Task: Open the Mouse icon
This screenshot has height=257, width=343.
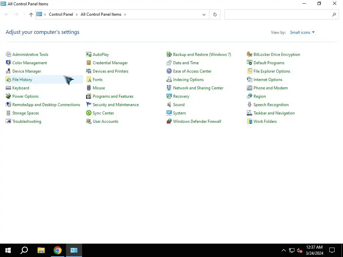Action: (x=88, y=88)
